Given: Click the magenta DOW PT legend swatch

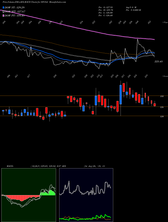Looking at the screenshot, I should click(x=3, y=15).
